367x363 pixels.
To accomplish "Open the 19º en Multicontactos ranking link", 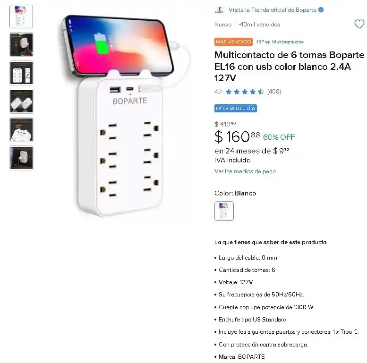I will coord(280,42).
